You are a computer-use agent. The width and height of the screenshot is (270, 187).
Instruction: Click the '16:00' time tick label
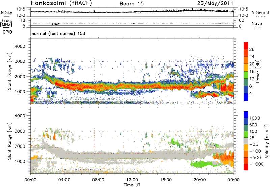[166, 180]
